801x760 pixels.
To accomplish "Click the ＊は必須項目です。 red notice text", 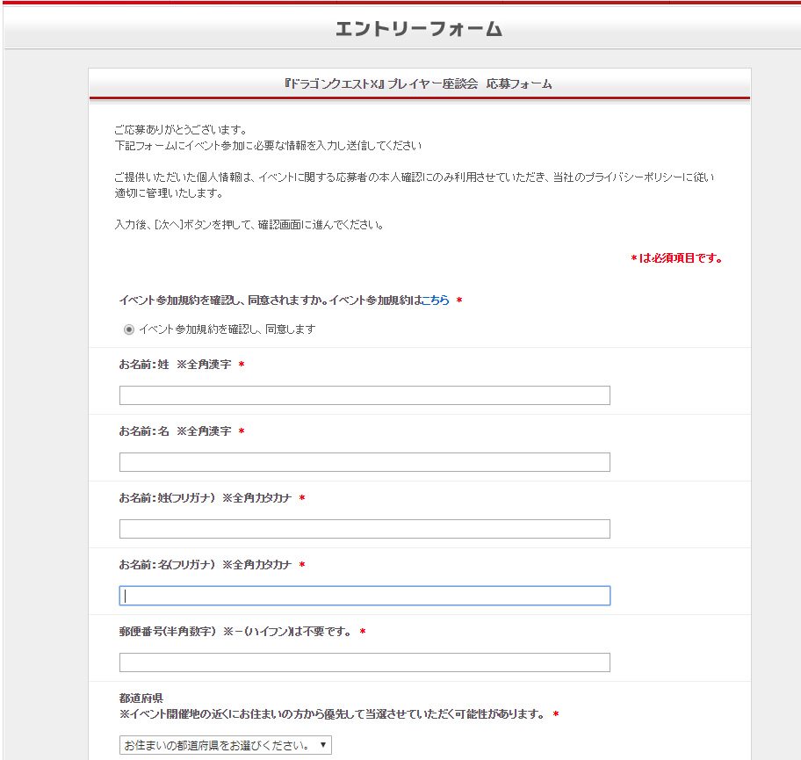I will (x=676, y=258).
